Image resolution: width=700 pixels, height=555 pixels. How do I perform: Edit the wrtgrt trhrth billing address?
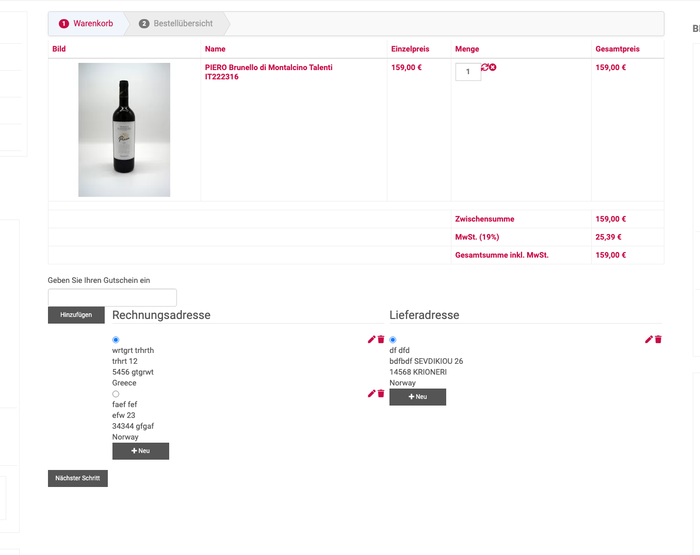pyautogui.click(x=371, y=339)
